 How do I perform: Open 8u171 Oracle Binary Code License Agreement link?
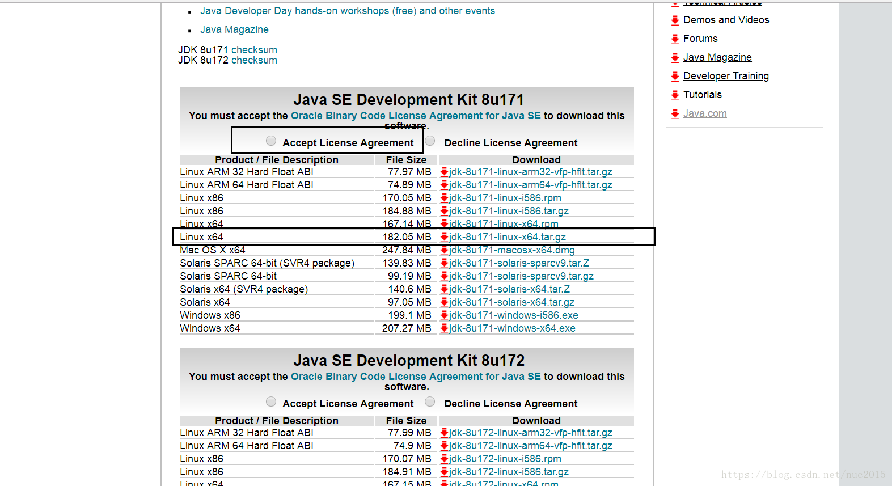pyautogui.click(x=416, y=116)
